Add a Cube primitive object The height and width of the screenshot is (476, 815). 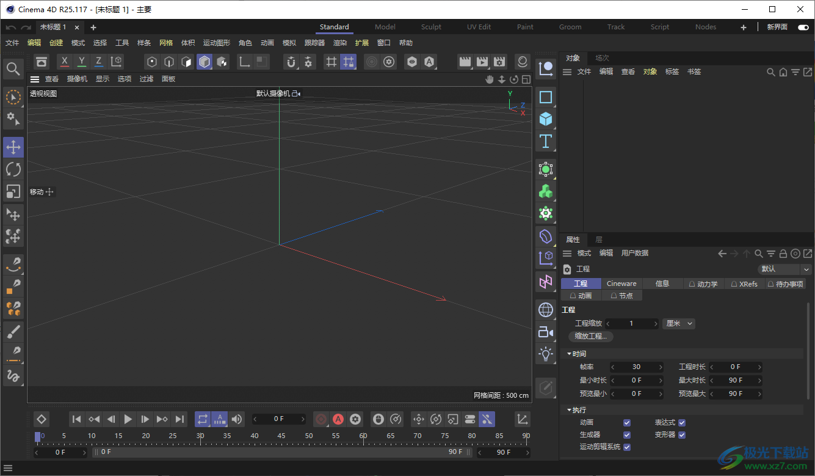coord(546,119)
